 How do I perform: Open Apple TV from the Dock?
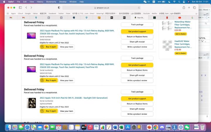click(x=84, y=127)
